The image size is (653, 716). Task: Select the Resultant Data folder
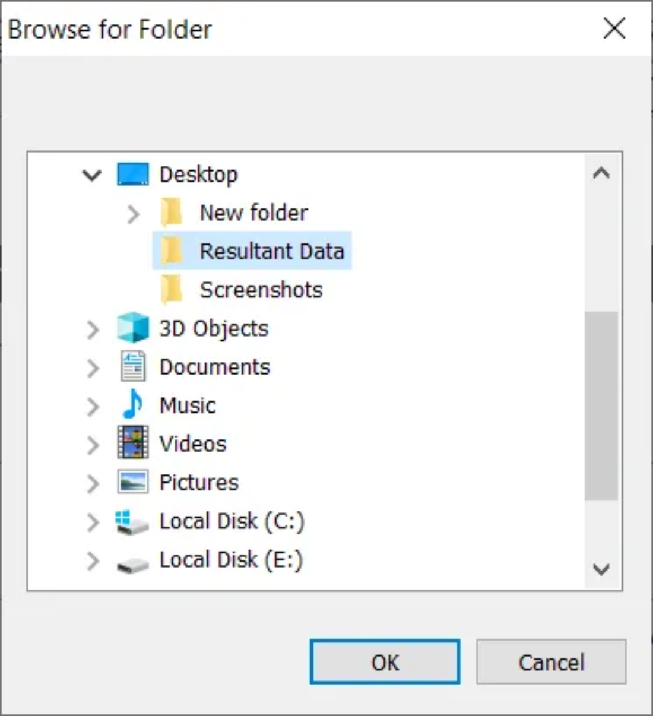click(x=271, y=251)
